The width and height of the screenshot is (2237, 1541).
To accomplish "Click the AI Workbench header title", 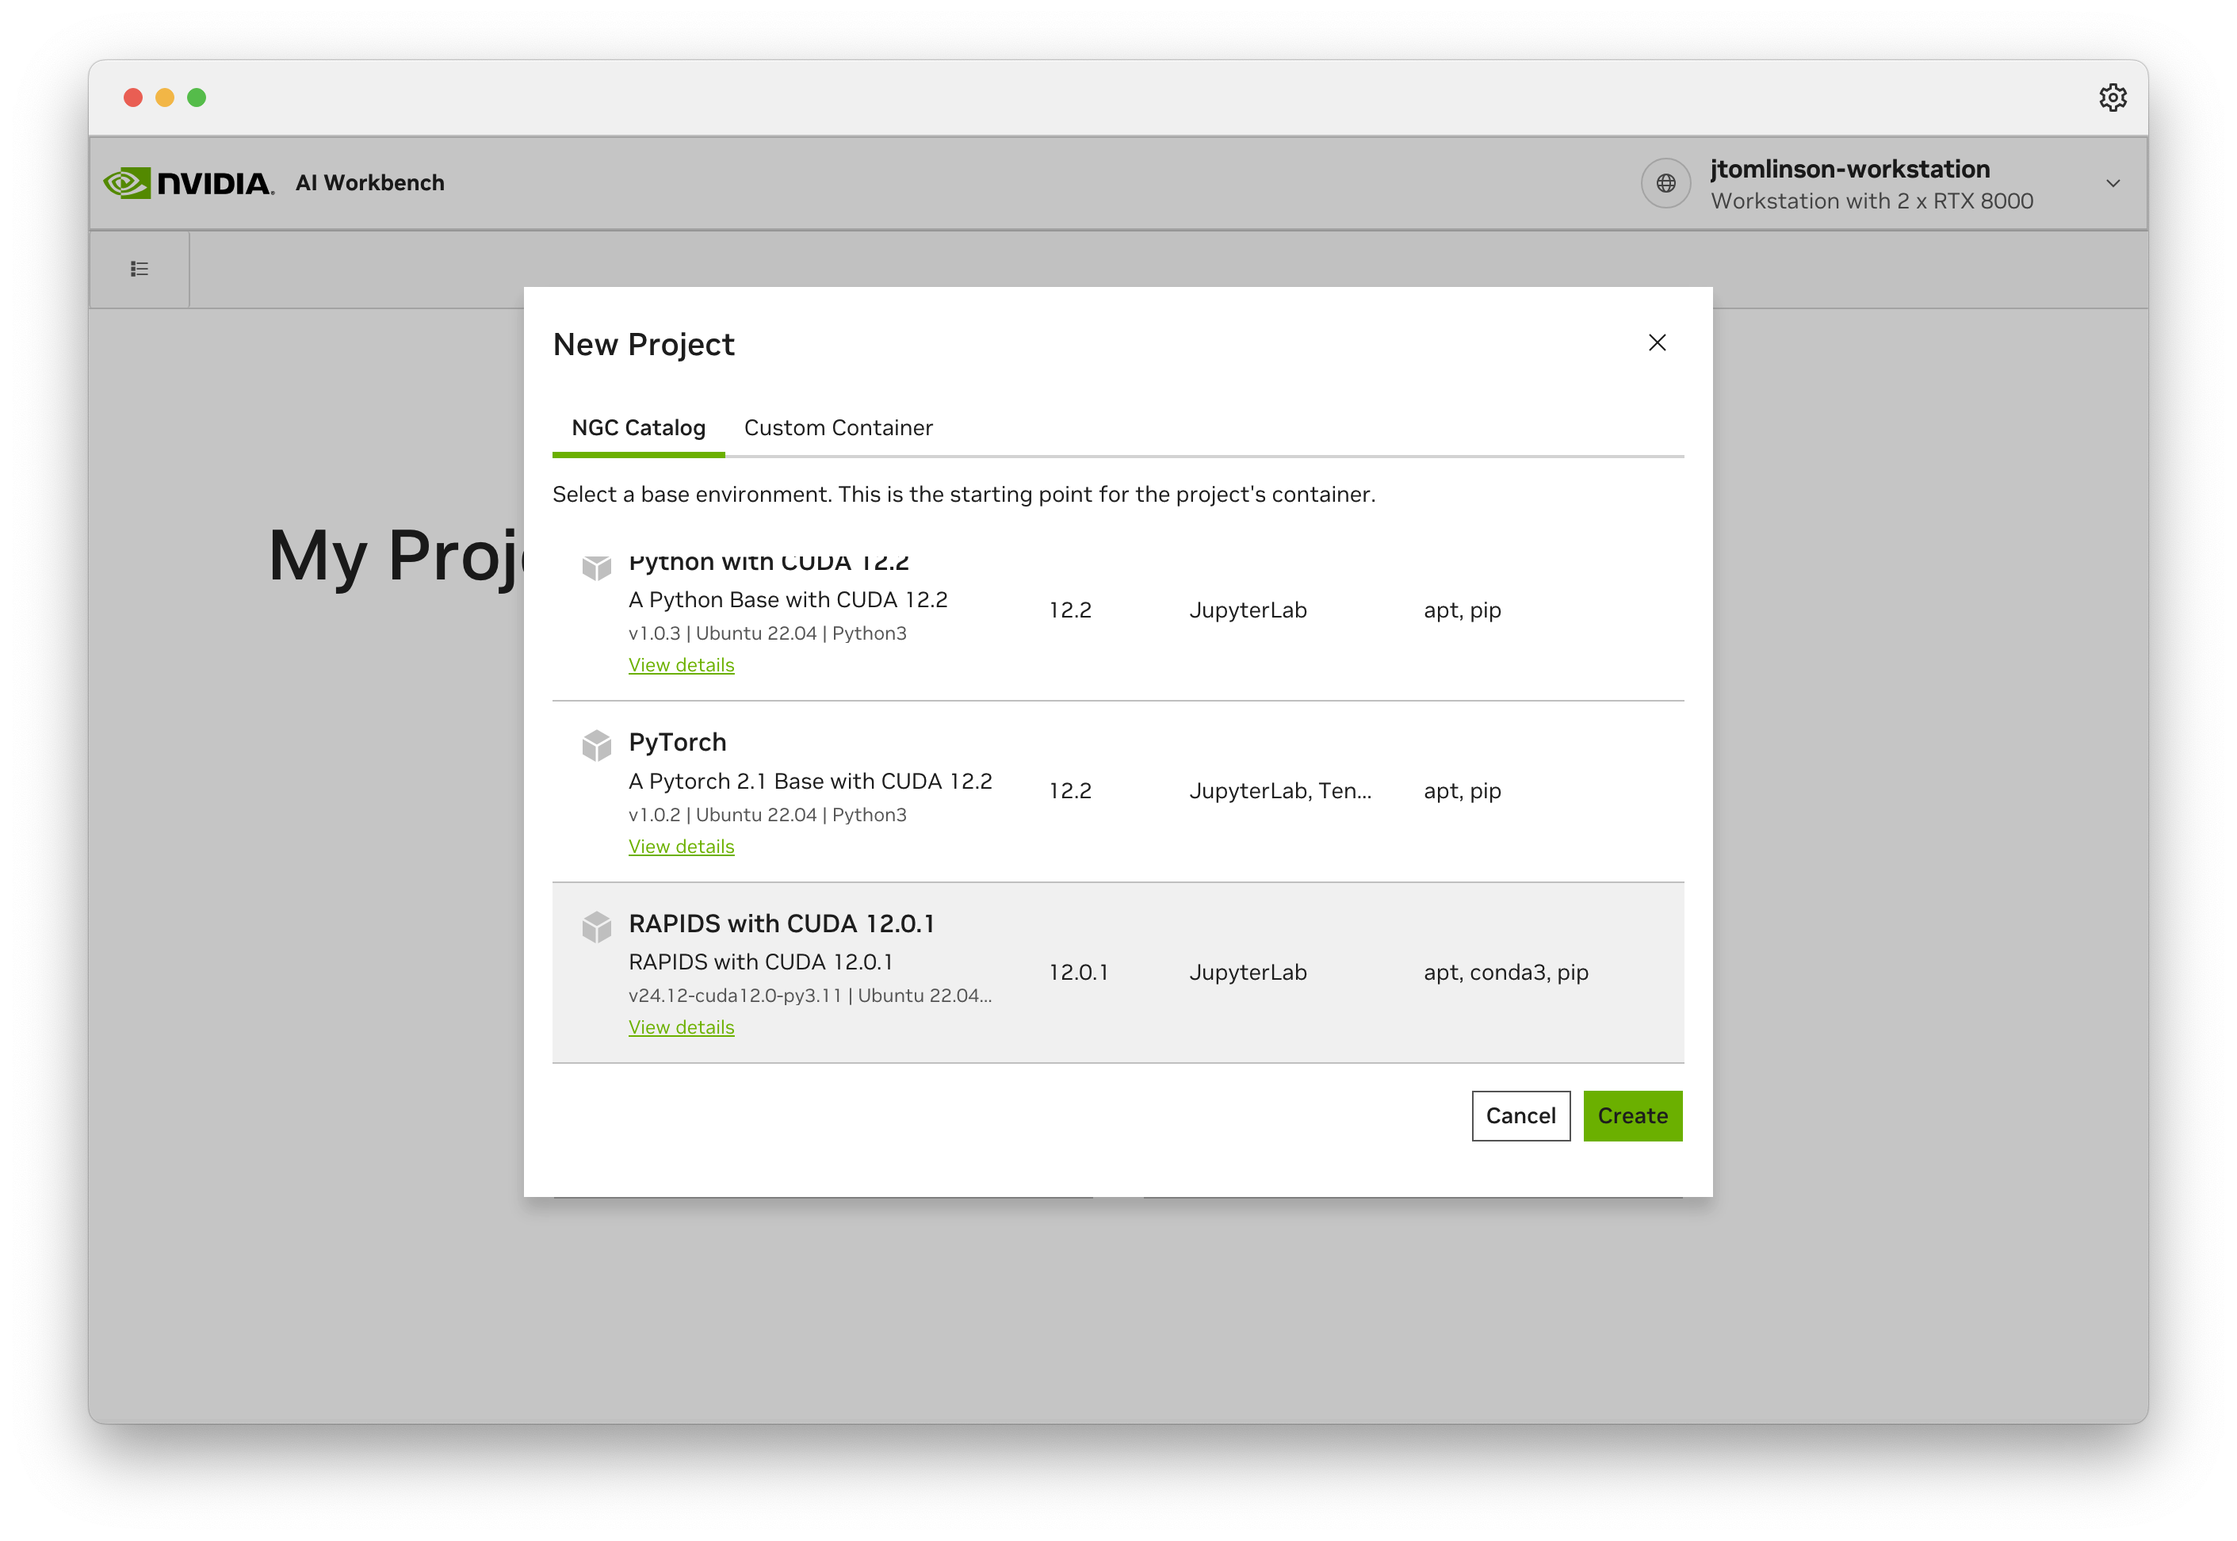I will [369, 182].
